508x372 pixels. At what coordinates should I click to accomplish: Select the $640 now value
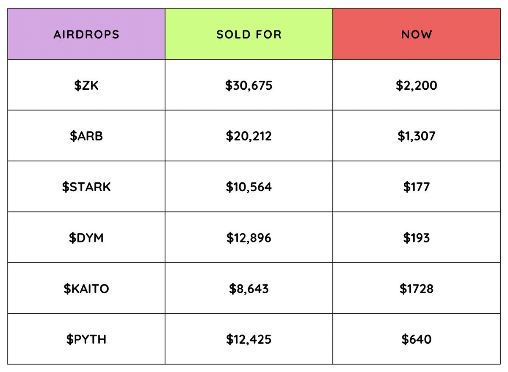point(417,339)
